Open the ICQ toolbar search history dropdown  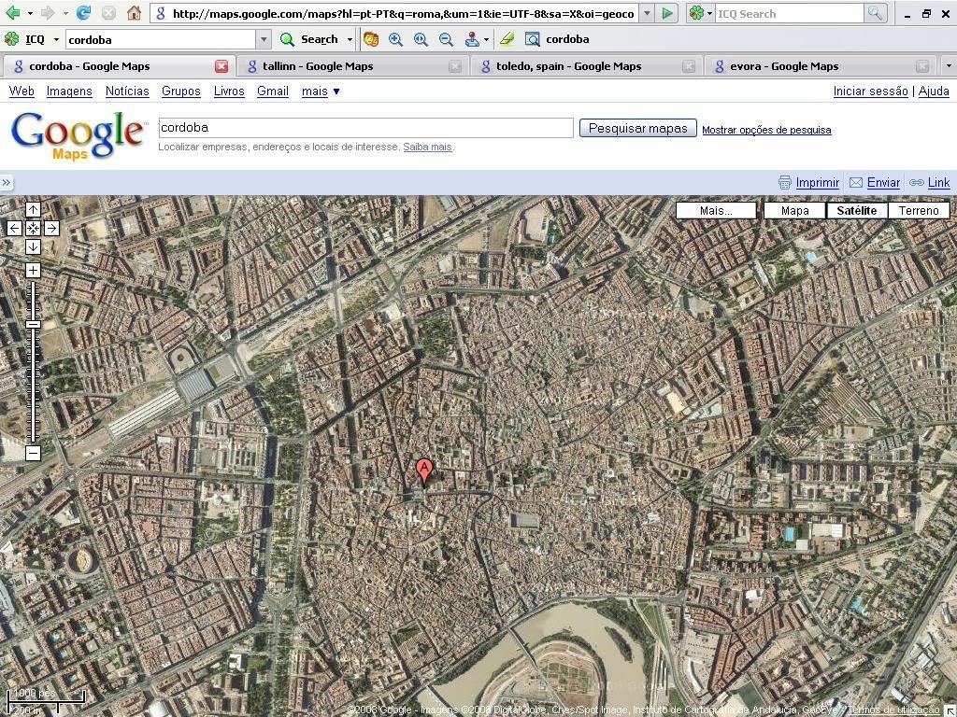pyautogui.click(x=264, y=39)
